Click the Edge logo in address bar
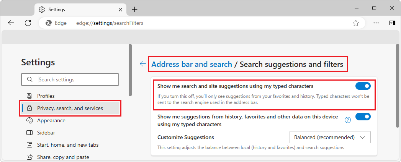The height and width of the screenshot is (162, 401). tap(49, 23)
